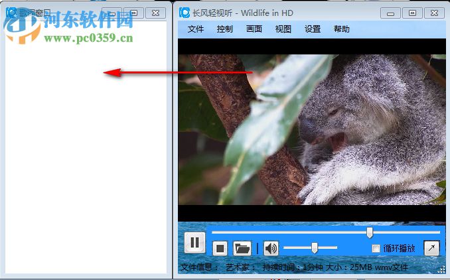The image size is (450, 280).
Task: Open a file using the folder icon
Action: [x=242, y=248]
